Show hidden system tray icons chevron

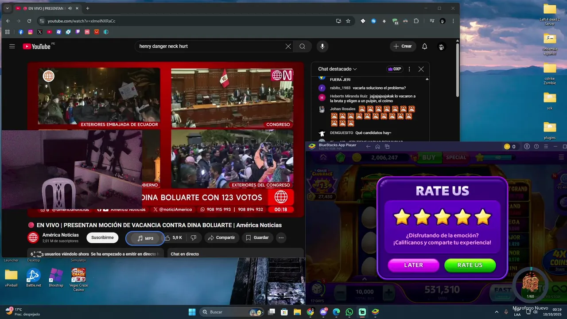[x=497, y=312]
